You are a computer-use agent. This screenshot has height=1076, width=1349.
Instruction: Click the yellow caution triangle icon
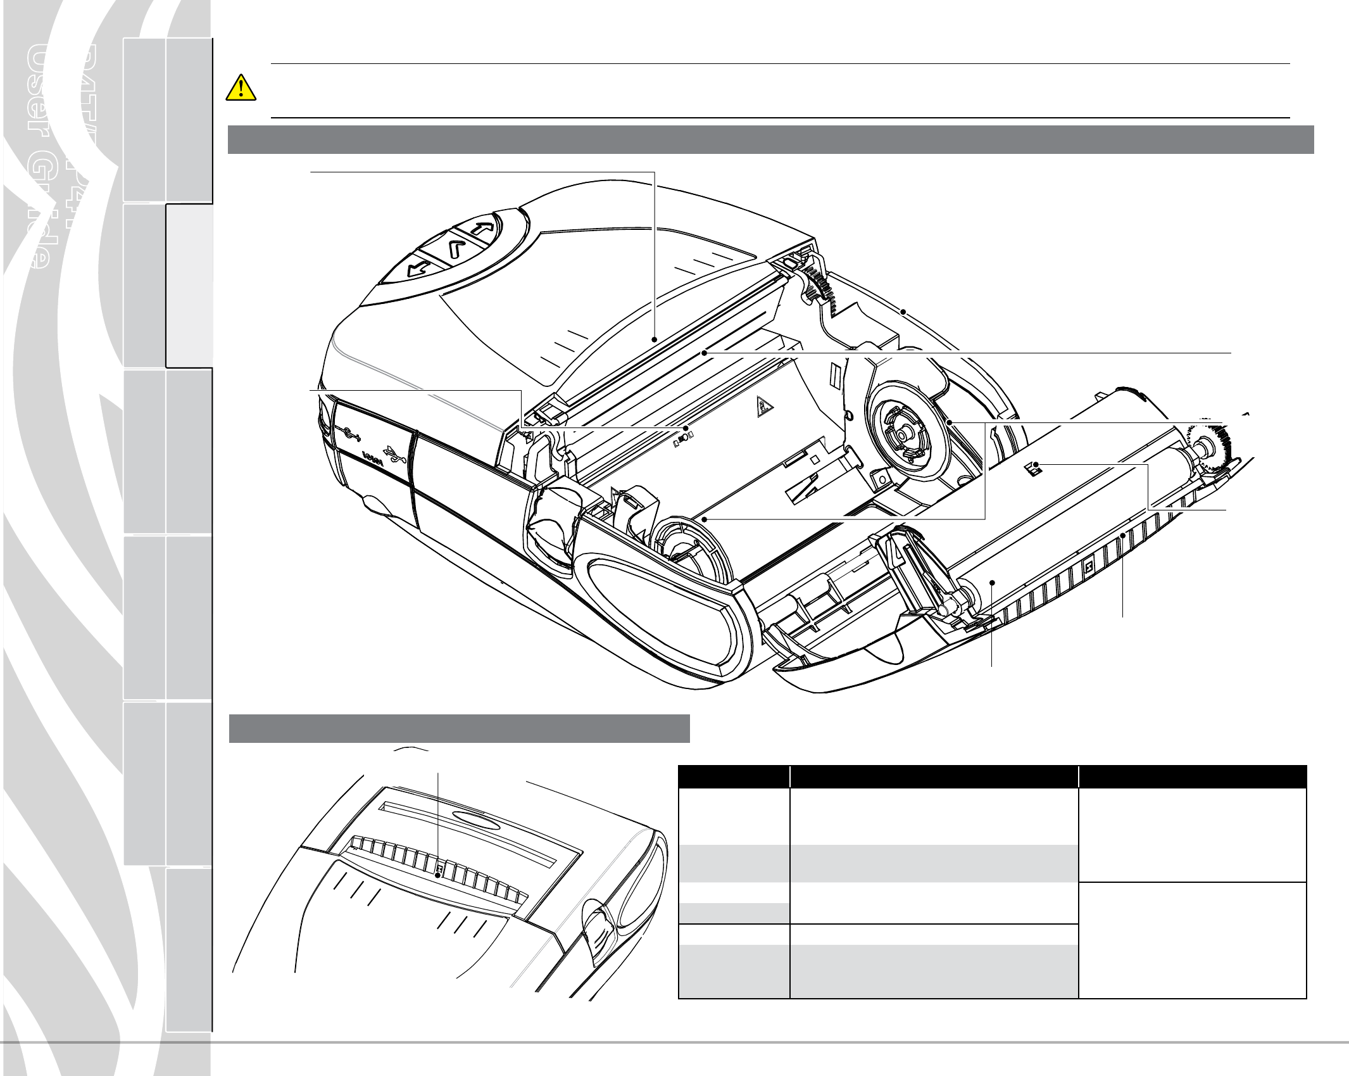click(241, 88)
